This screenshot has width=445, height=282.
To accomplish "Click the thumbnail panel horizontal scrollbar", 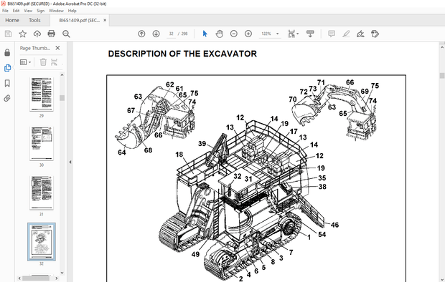I will 36,278.
